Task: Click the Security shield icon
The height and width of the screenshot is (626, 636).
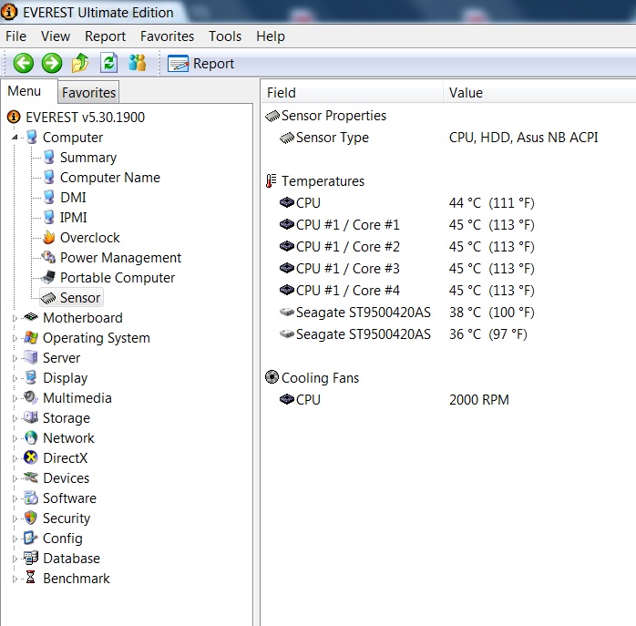Action: (31, 518)
